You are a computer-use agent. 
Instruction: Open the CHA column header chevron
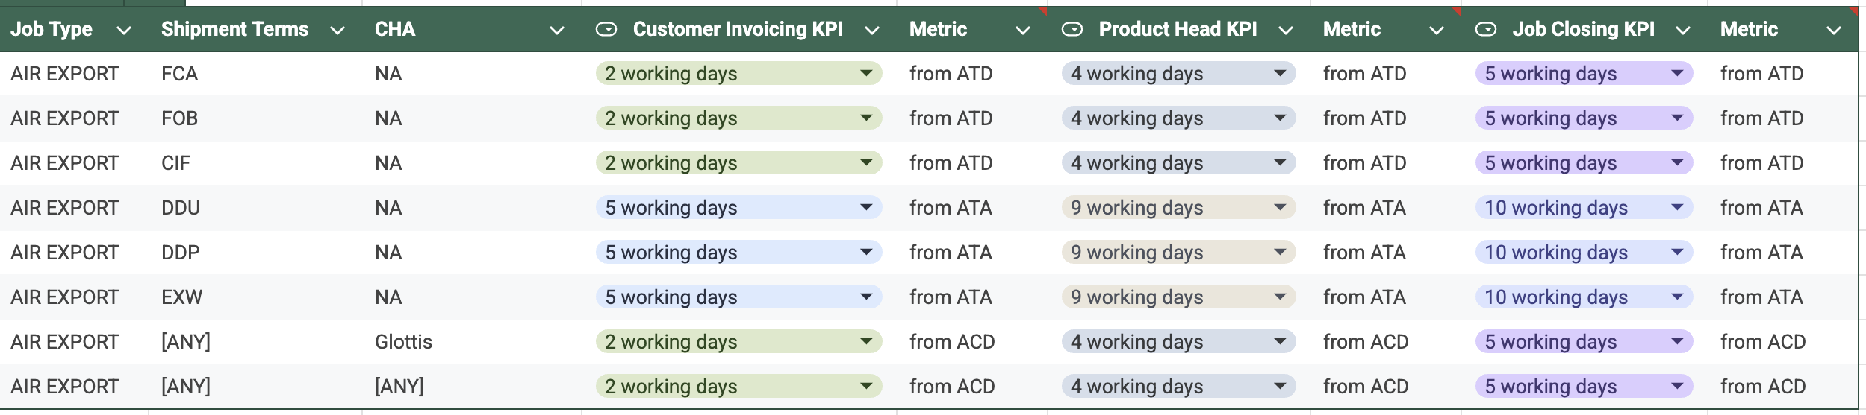point(556,31)
